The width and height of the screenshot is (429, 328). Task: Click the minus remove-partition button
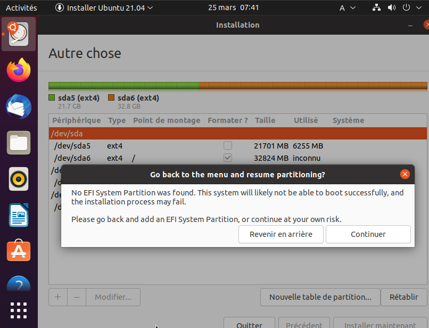[x=77, y=297]
